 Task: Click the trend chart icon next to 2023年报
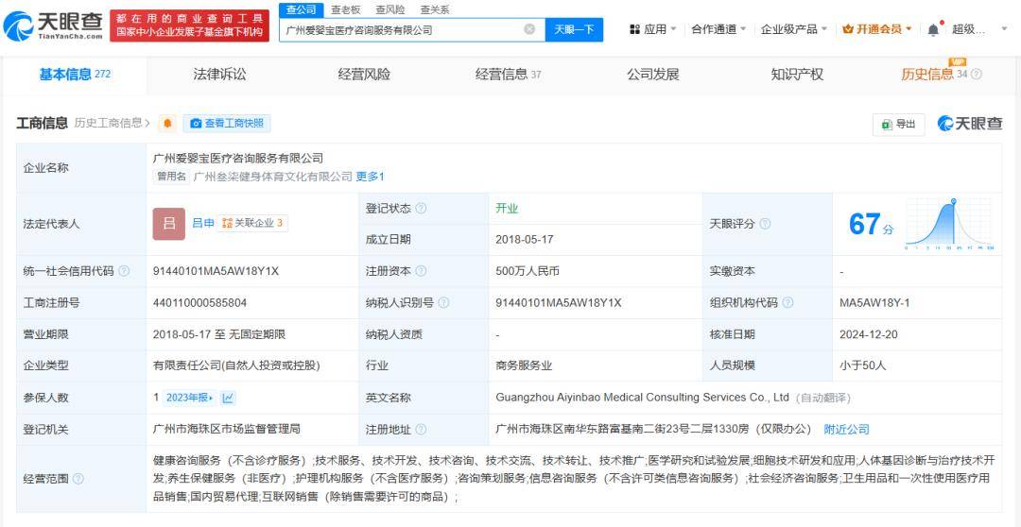tap(228, 398)
